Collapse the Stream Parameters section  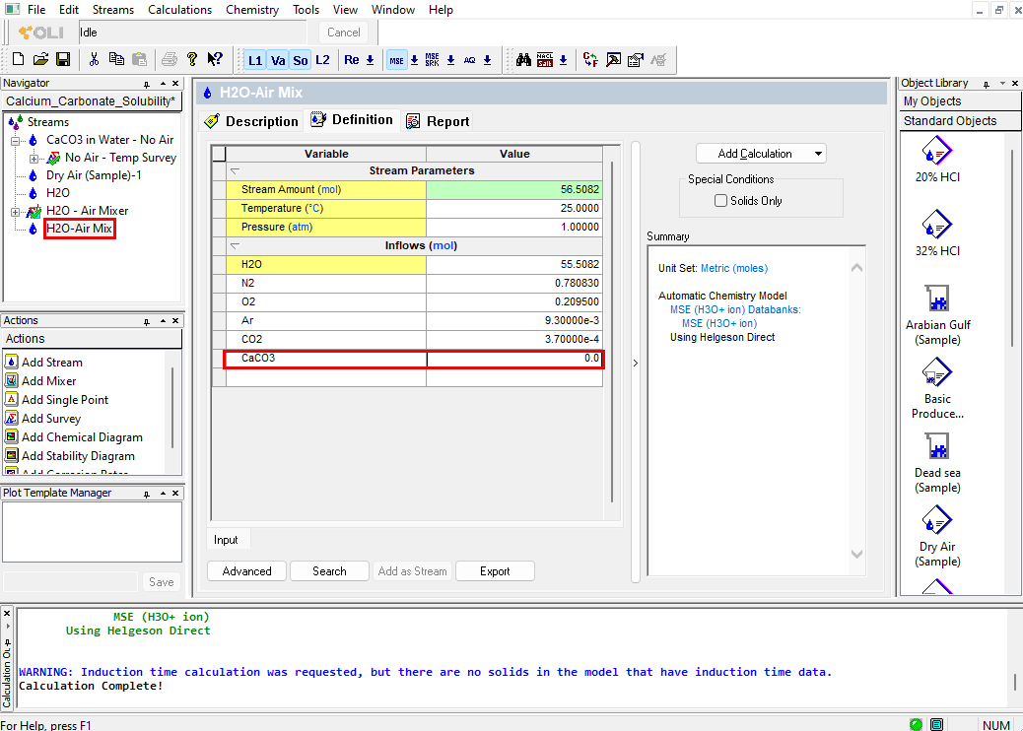pos(235,170)
